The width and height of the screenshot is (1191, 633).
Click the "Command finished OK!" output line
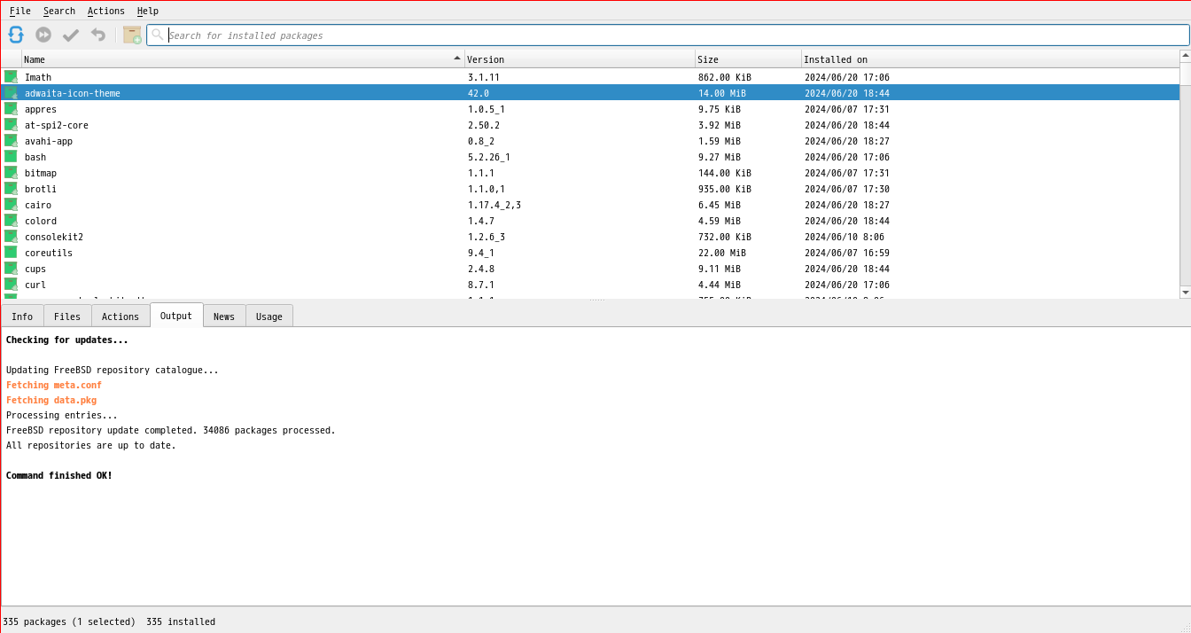tap(59, 475)
